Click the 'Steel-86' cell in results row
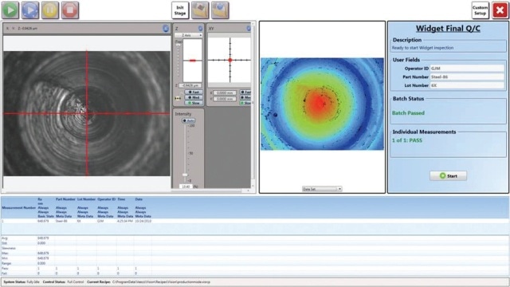510x287 pixels. pyautogui.click(x=61, y=221)
